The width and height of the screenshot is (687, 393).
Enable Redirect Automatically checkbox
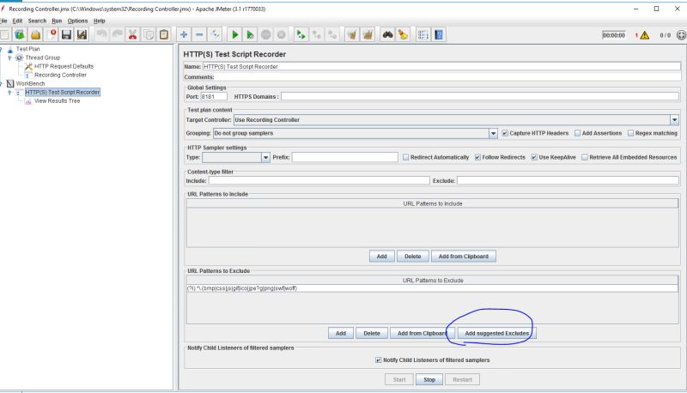point(405,157)
